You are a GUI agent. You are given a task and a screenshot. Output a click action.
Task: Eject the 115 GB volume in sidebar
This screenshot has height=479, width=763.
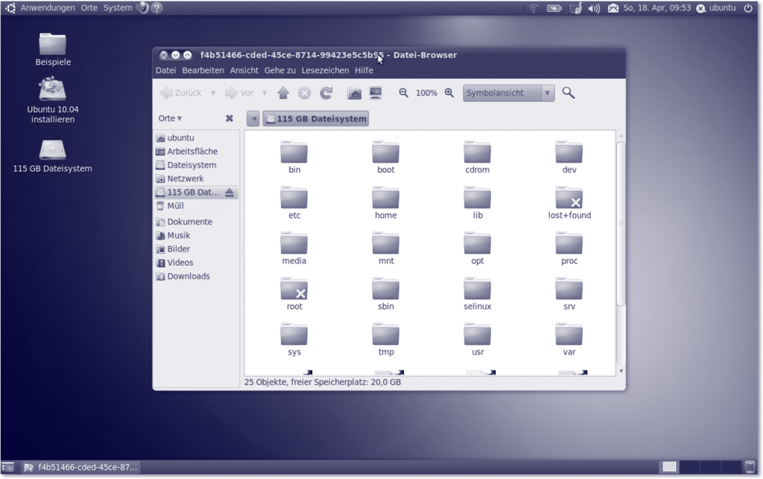(x=230, y=192)
